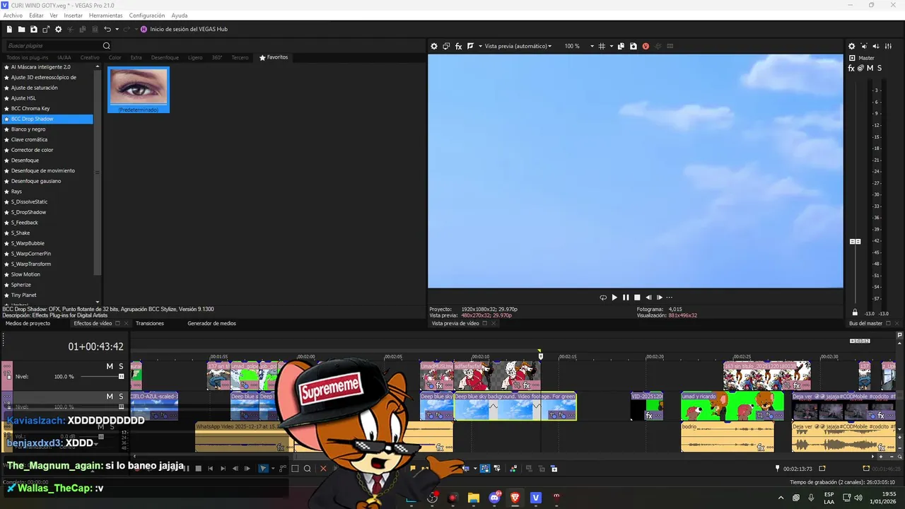The image size is (905, 509).
Task: Switch to Medios de proyecto tab
Action: (28, 323)
